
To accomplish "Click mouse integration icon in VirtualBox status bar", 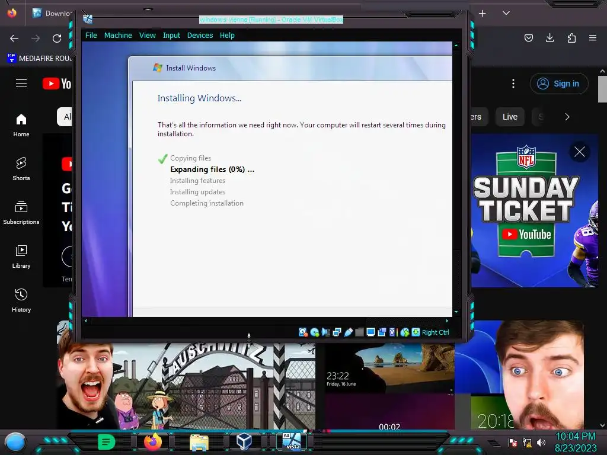I will pos(404,332).
